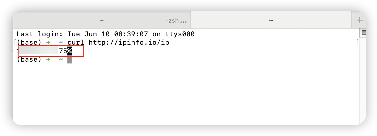The width and height of the screenshot is (377, 136).
Task: Click (base) on the curl command line
Action: pyautogui.click(x=29, y=43)
